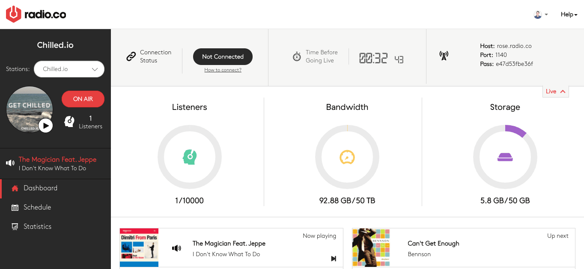Expand the Help menu
The height and width of the screenshot is (269, 584).
click(569, 14)
